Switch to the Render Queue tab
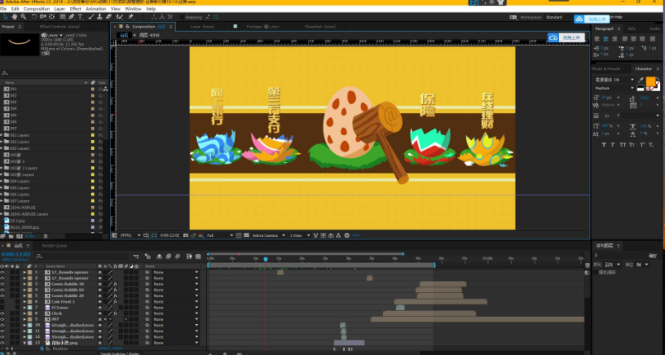Image resolution: width=665 pixels, height=355 pixels. point(55,246)
